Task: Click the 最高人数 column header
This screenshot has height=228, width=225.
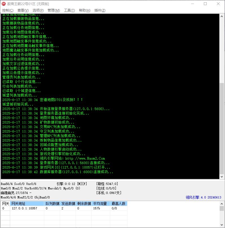Action: 119,204
